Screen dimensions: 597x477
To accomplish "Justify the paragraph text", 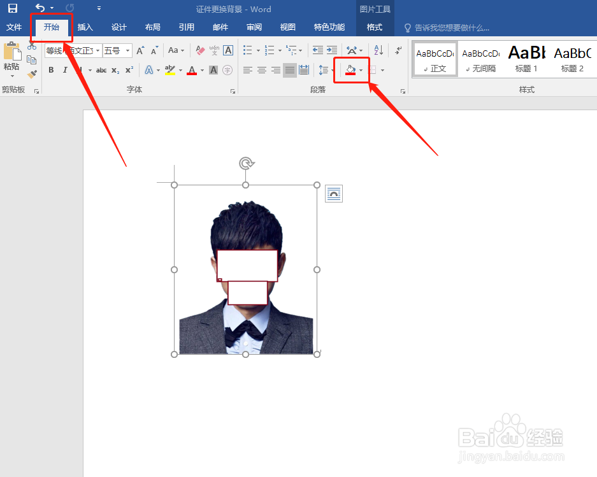I will 290,70.
